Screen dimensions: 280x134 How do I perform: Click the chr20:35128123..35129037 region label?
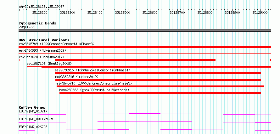pyautogui.click(x=42, y=7)
